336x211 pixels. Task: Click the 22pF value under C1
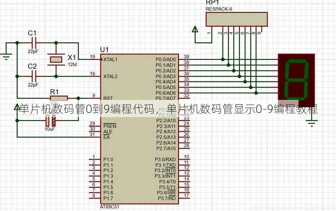click(33, 51)
